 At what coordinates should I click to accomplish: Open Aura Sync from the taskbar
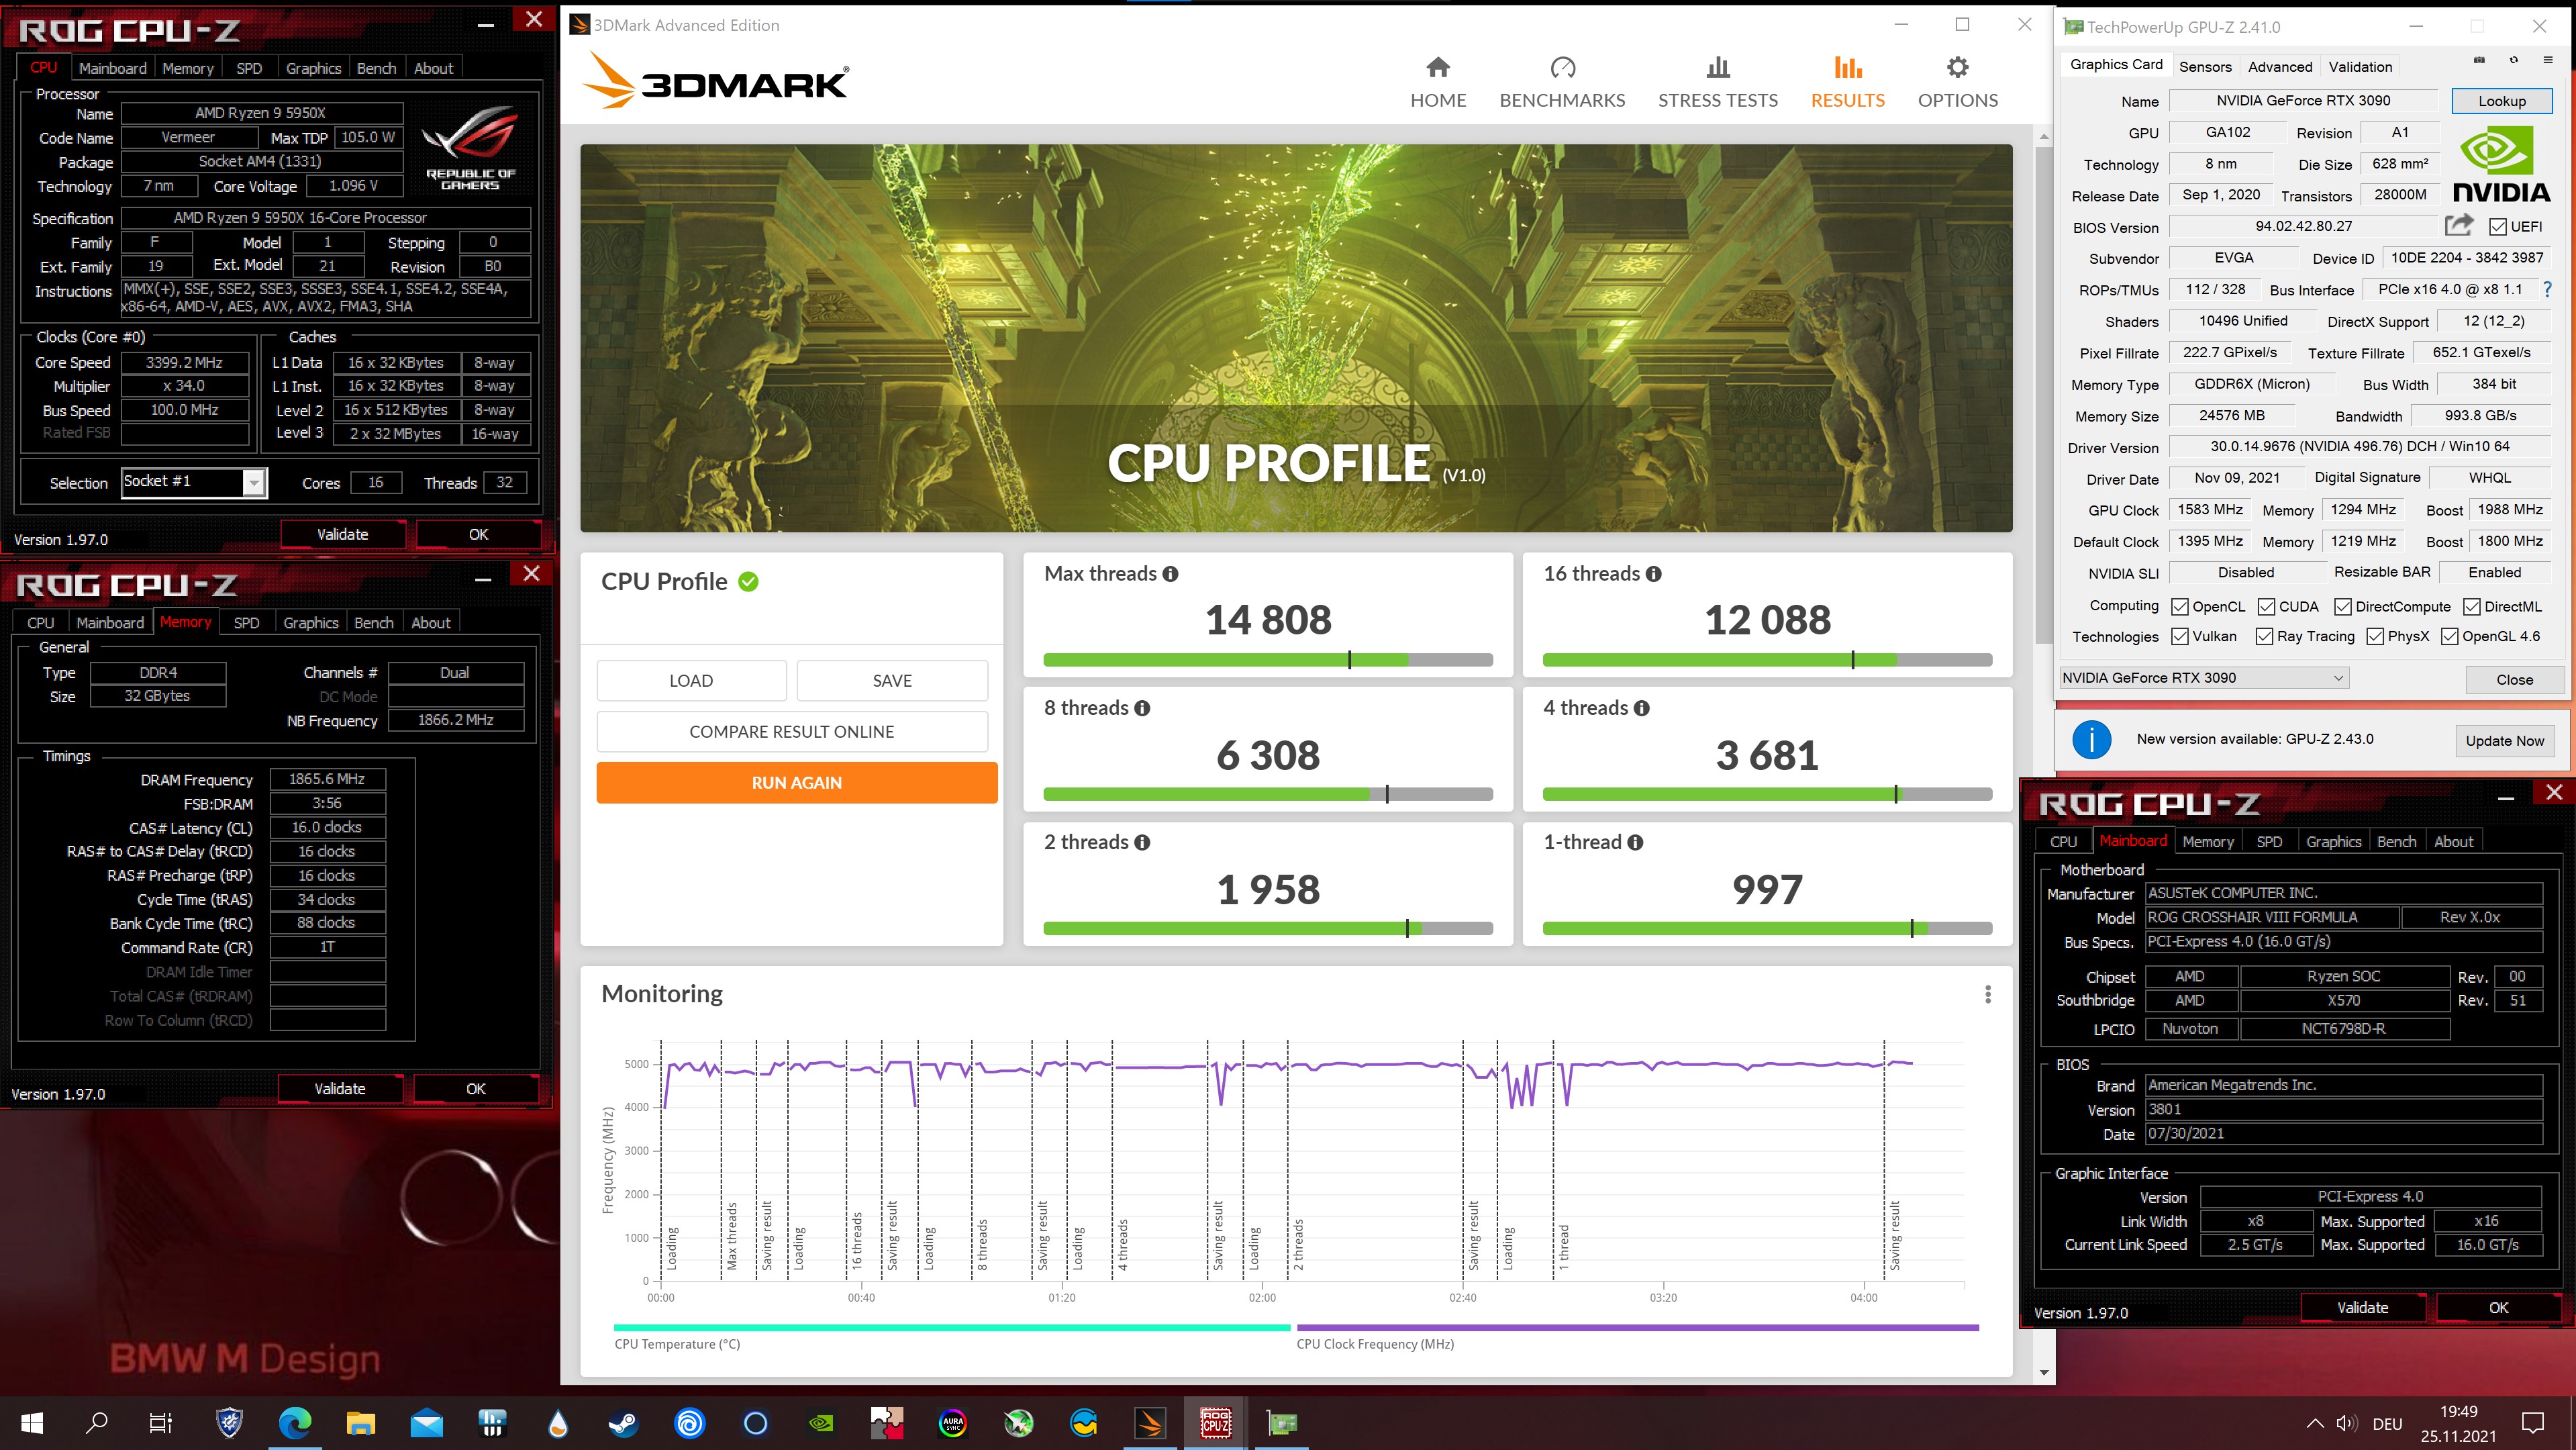click(952, 1422)
